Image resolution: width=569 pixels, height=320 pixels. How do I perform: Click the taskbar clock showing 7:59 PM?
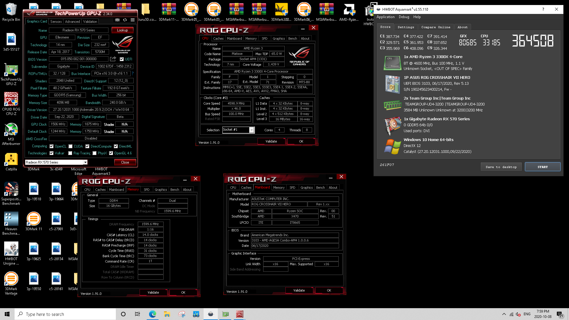coord(543,314)
